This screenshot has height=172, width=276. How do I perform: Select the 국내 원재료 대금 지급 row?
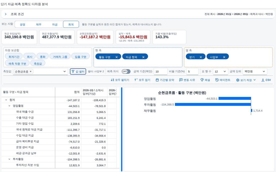[59, 130]
